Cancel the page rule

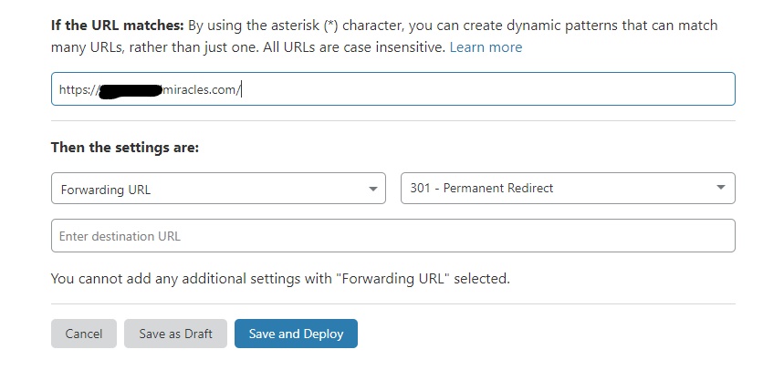[83, 334]
